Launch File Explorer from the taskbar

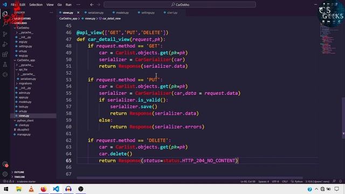[19, 189]
